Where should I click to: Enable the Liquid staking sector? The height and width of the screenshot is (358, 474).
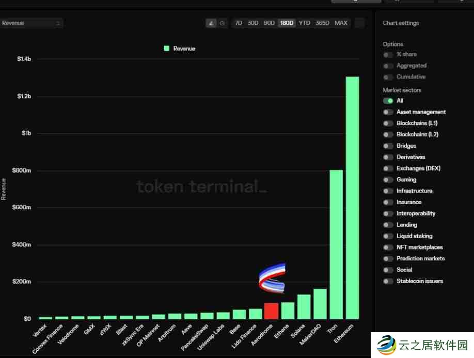(x=388, y=236)
